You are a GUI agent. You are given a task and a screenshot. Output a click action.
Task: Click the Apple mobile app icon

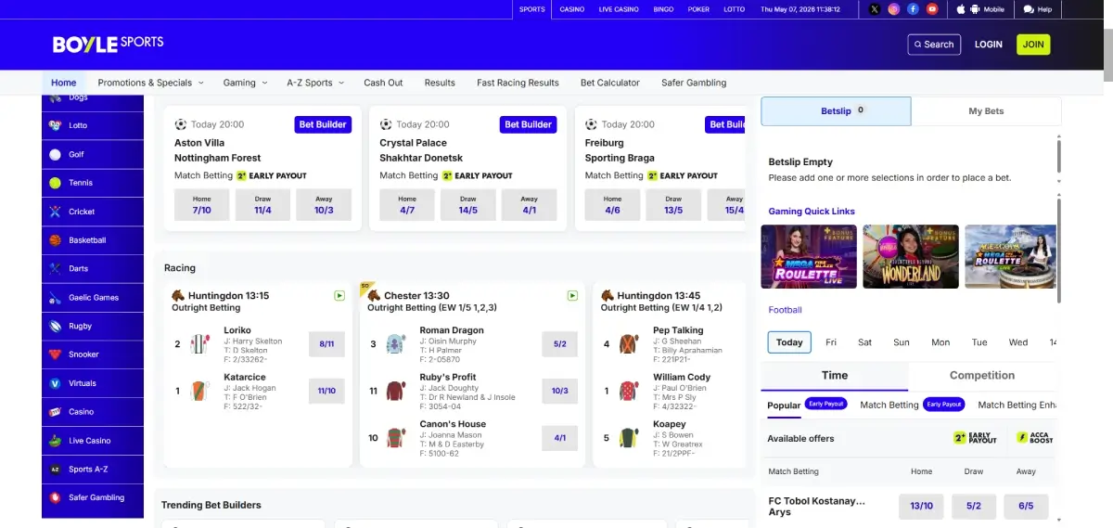[x=960, y=9]
